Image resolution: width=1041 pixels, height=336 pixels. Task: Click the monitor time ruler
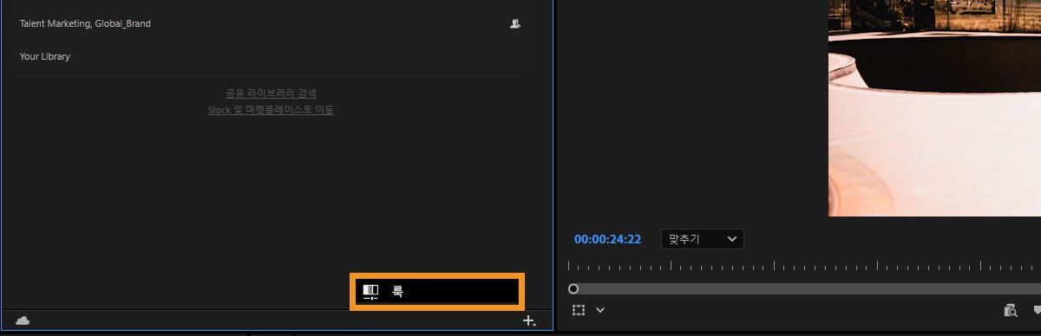[804, 266]
